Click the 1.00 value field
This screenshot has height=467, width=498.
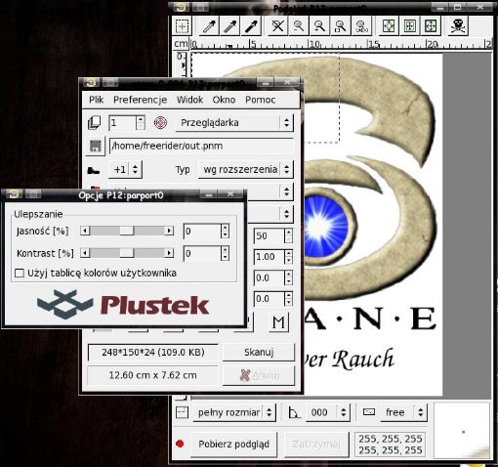[269, 257]
